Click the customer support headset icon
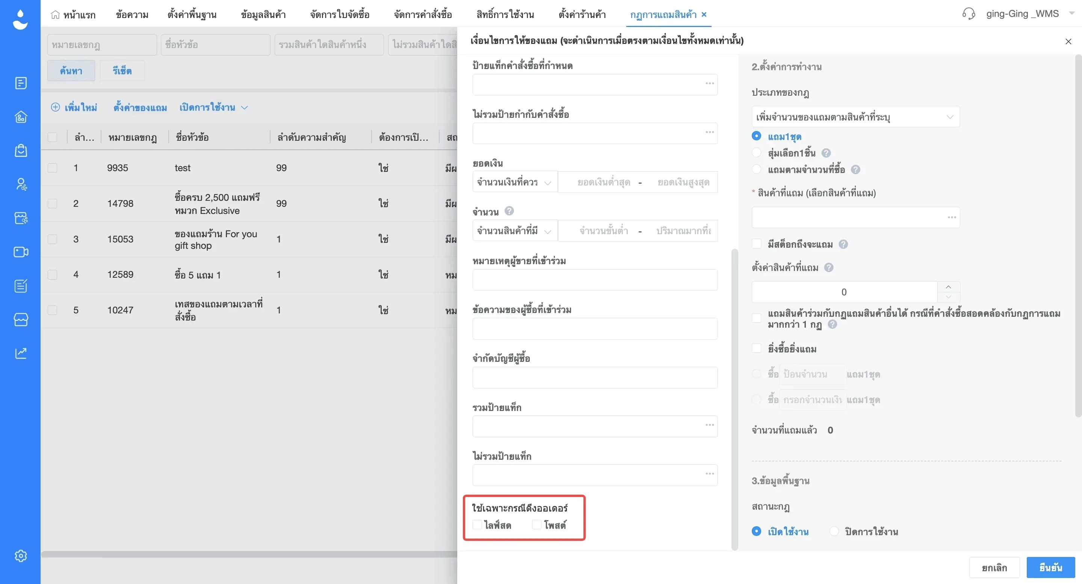The height and width of the screenshot is (584, 1082). pos(969,14)
